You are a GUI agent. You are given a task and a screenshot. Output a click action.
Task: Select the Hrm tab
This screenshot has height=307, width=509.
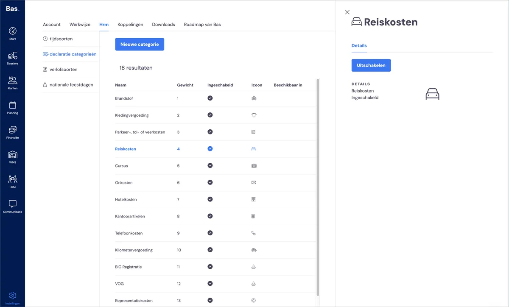pos(104,25)
